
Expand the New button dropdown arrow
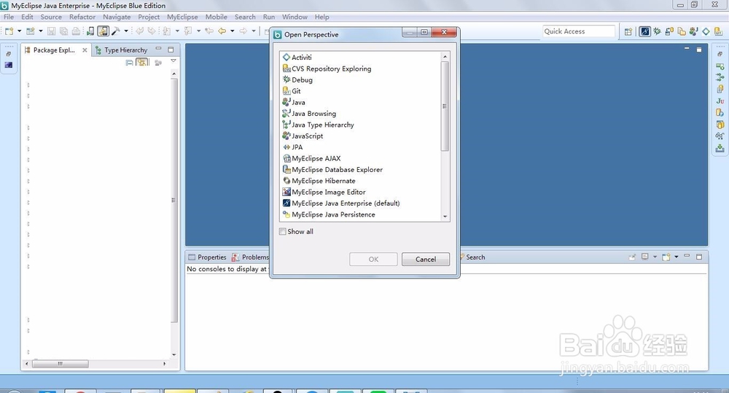pyautogui.click(x=19, y=31)
